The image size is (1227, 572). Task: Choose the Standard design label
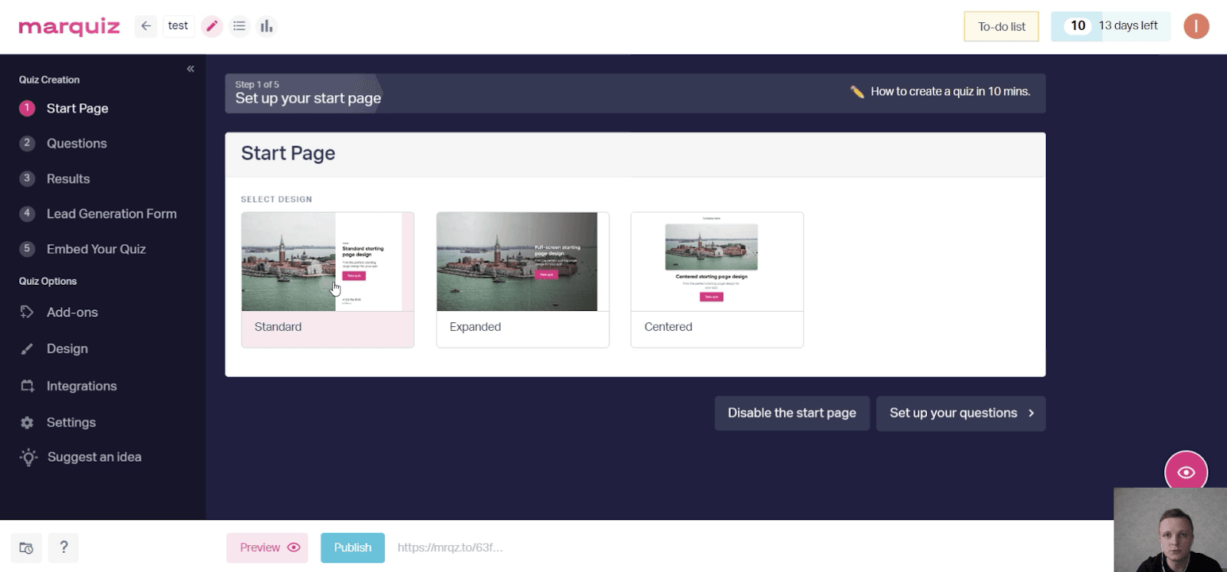pyautogui.click(x=278, y=327)
